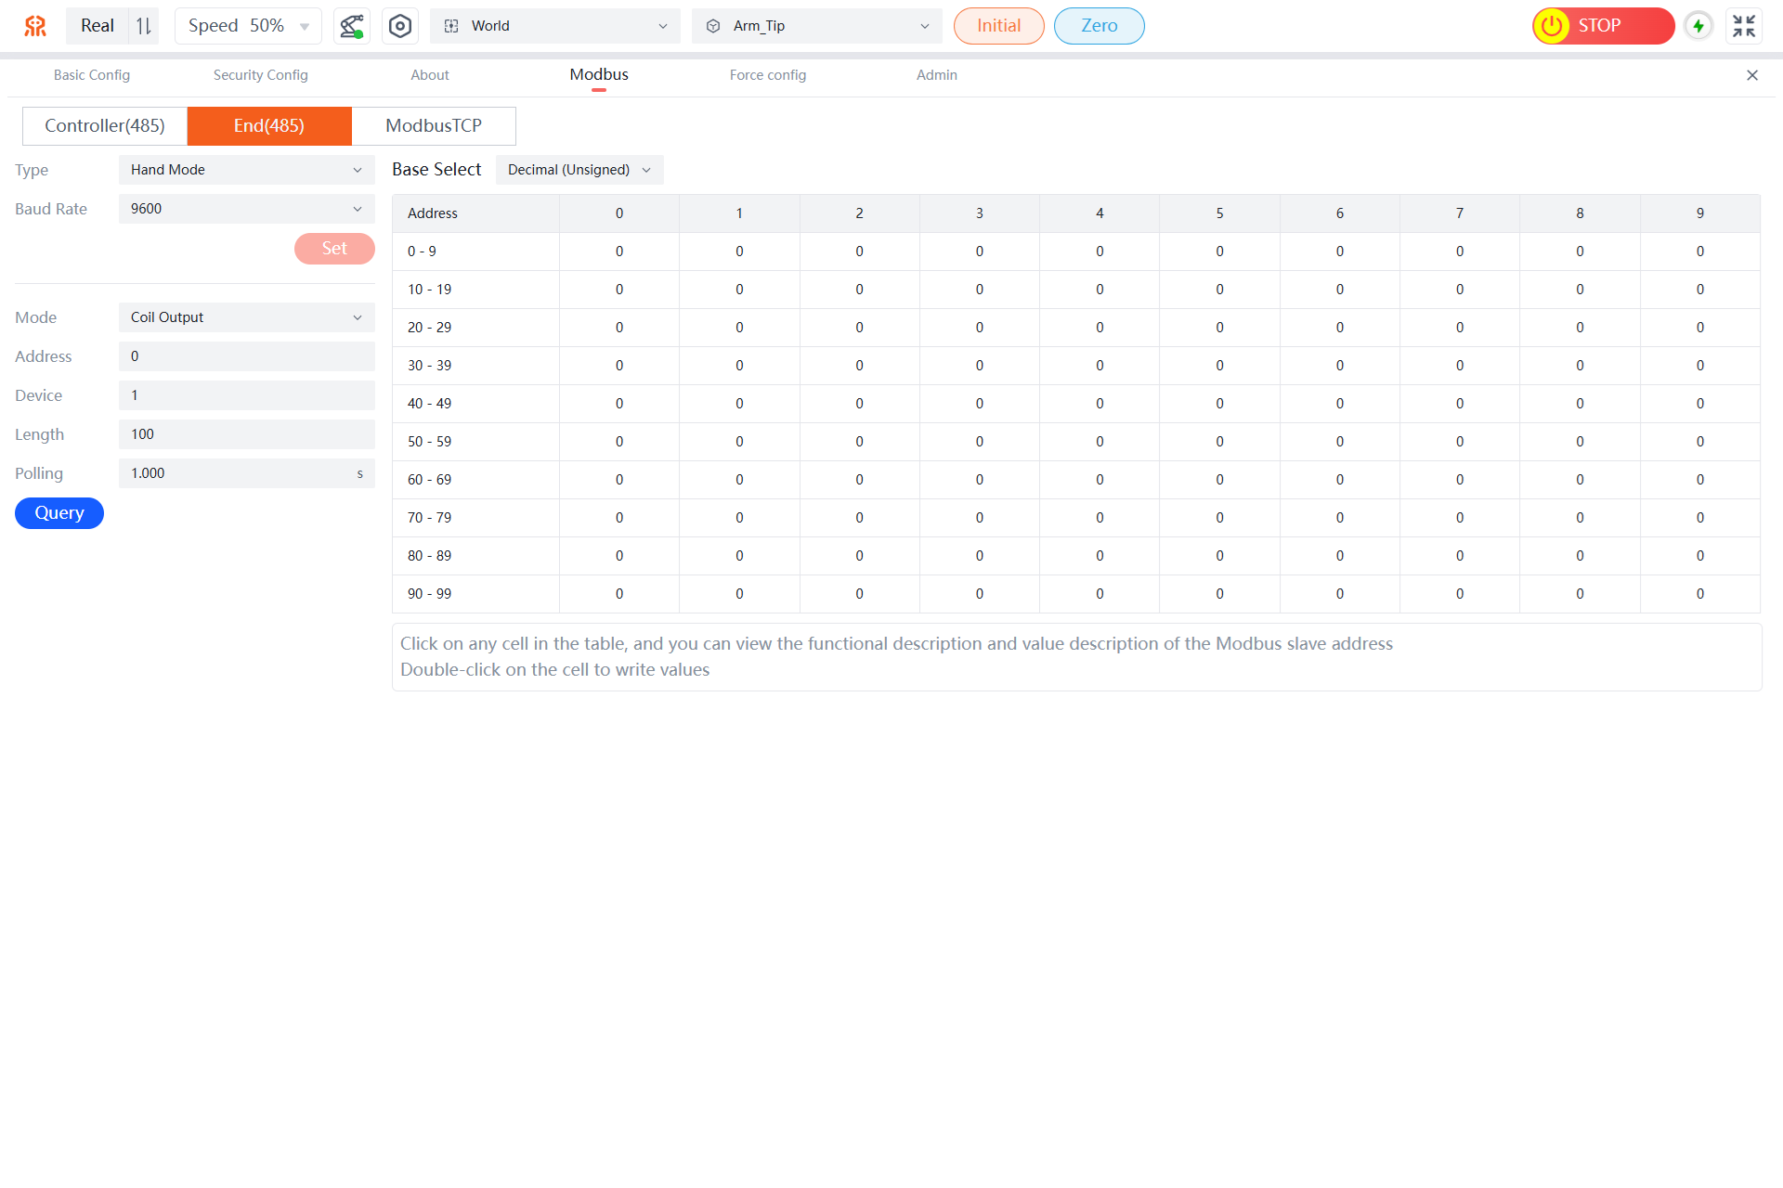Expand the Arm_Tip tool dropdown
This screenshot has height=1188, width=1783.
[817, 26]
